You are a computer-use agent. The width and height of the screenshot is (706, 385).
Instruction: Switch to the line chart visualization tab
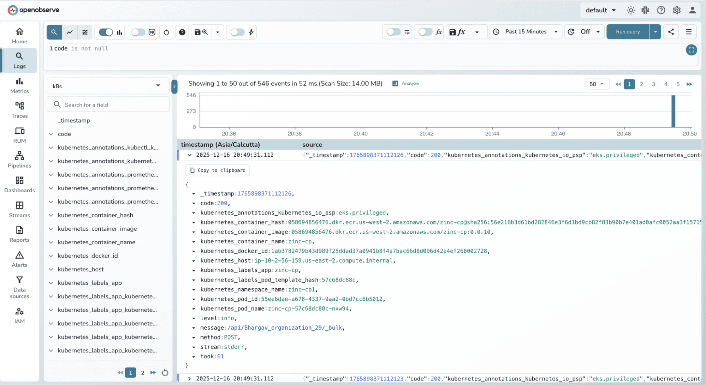pos(69,32)
